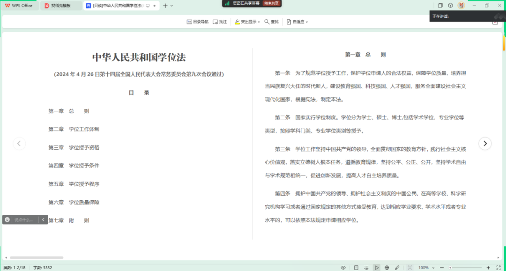Click the 第一条 article paragraph

365,87
